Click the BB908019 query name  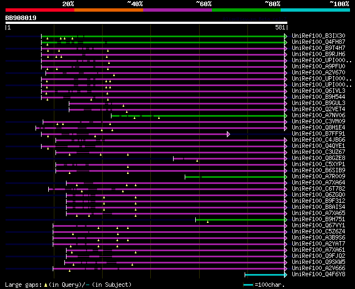click(21, 18)
